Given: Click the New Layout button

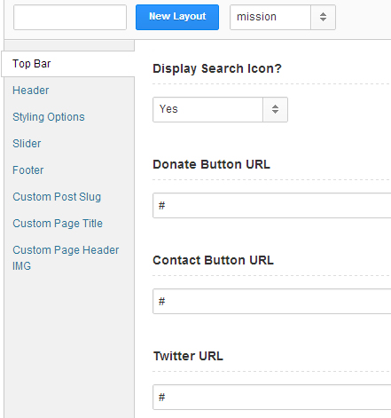Looking at the screenshot, I should point(177,17).
